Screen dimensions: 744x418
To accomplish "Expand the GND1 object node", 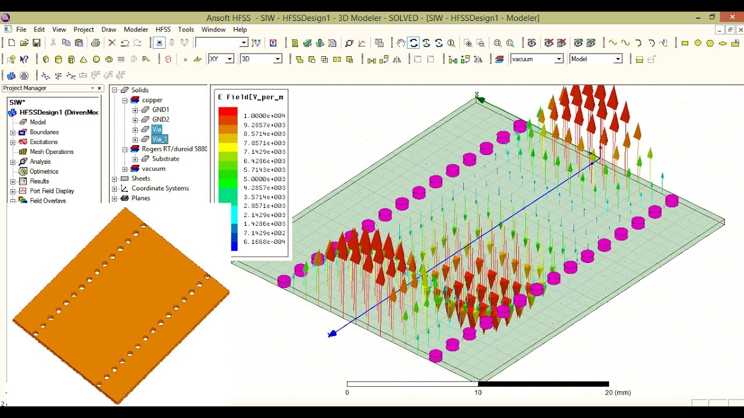I will [135, 110].
